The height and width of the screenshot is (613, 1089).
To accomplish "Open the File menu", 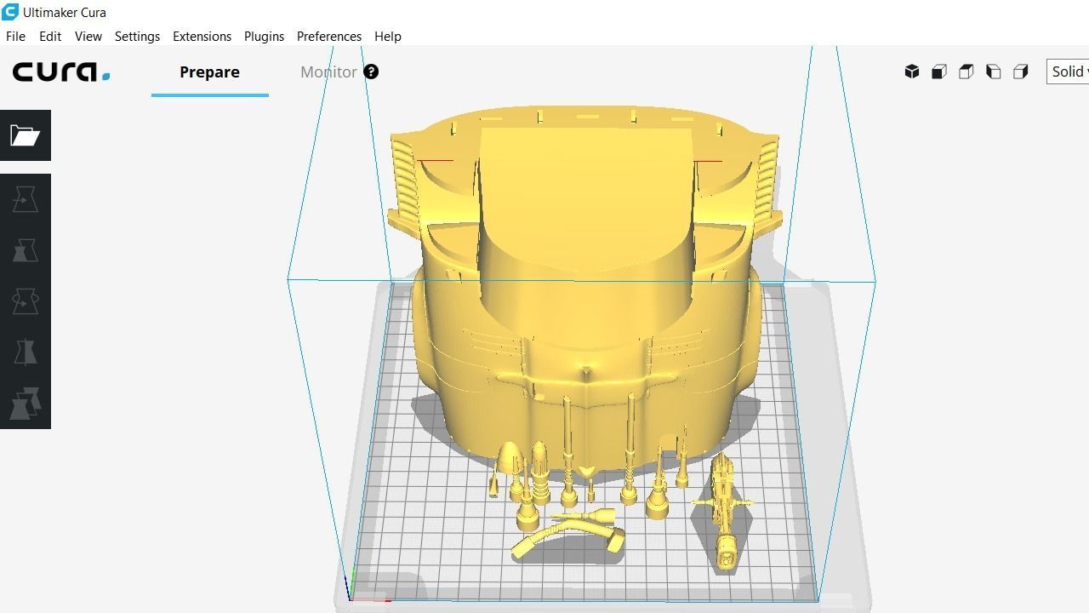I will [15, 37].
